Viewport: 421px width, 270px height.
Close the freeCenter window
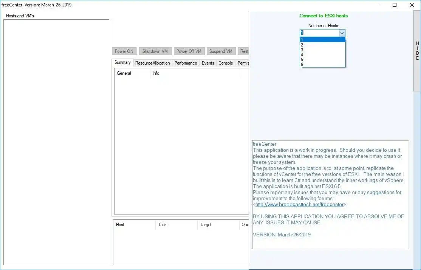(412, 5)
